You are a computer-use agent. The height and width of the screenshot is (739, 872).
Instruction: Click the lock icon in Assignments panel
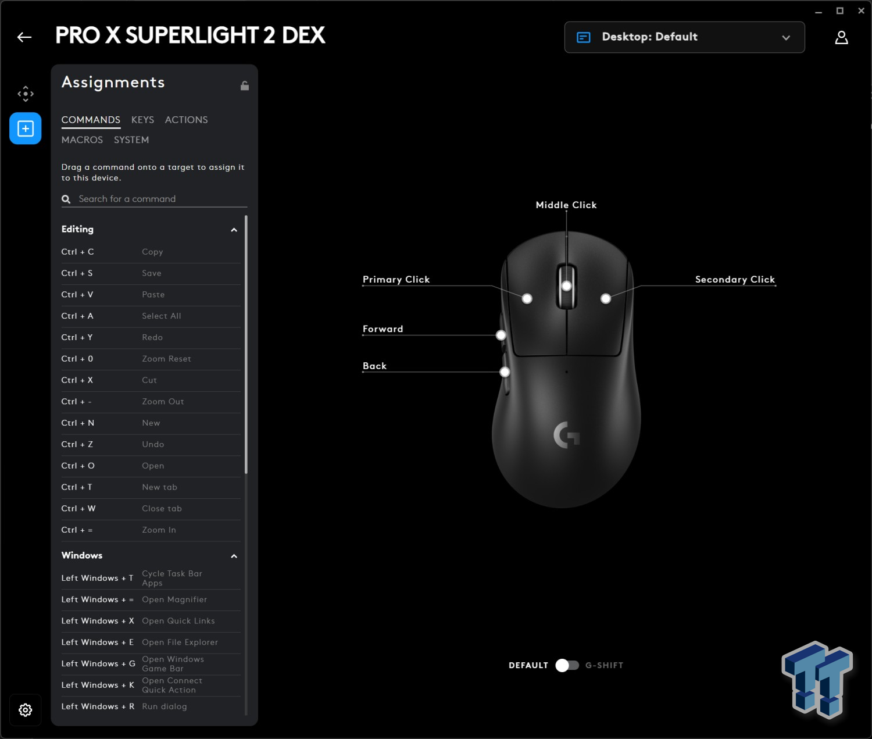(245, 85)
